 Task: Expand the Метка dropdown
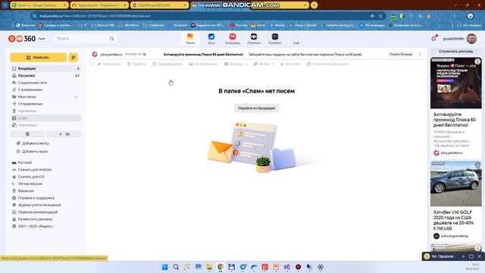click(264, 64)
